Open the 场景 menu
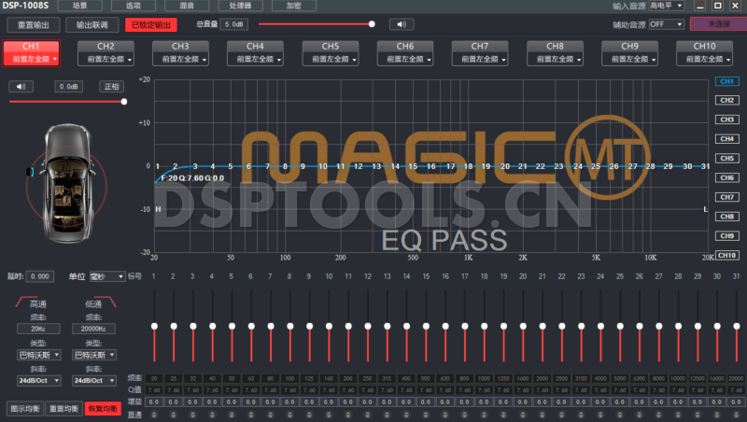Viewport: 747px width, 422px height. click(79, 5)
